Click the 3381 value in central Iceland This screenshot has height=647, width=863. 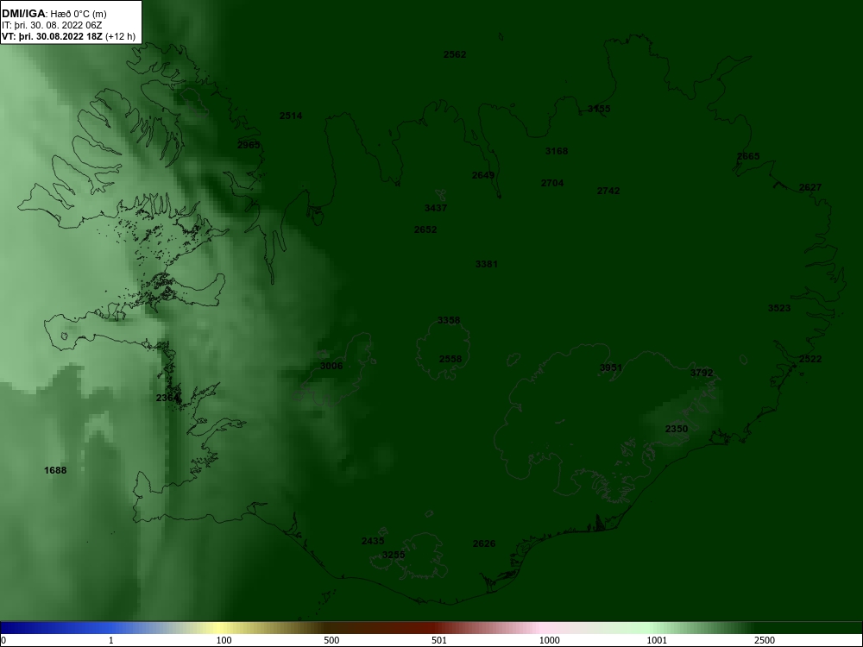[487, 264]
